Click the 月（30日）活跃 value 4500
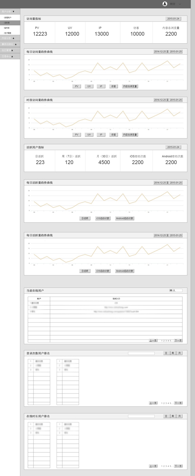Screen dimensions: 195x476 pos(104,162)
